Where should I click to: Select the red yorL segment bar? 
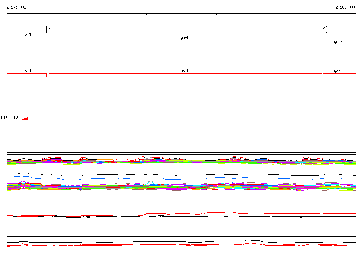185,75
